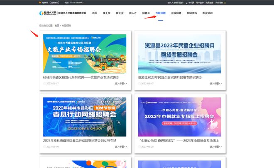Select the 专题招聘 nav item
274x168 pixels.
pyautogui.click(x=160, y=13)
